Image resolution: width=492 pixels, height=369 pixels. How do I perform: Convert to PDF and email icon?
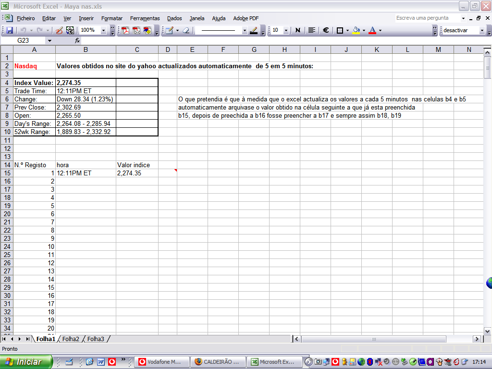(x=136, y=30)
